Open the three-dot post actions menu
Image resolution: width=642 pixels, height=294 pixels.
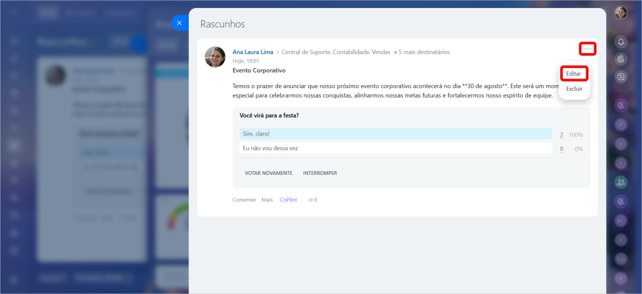point(587,49)
